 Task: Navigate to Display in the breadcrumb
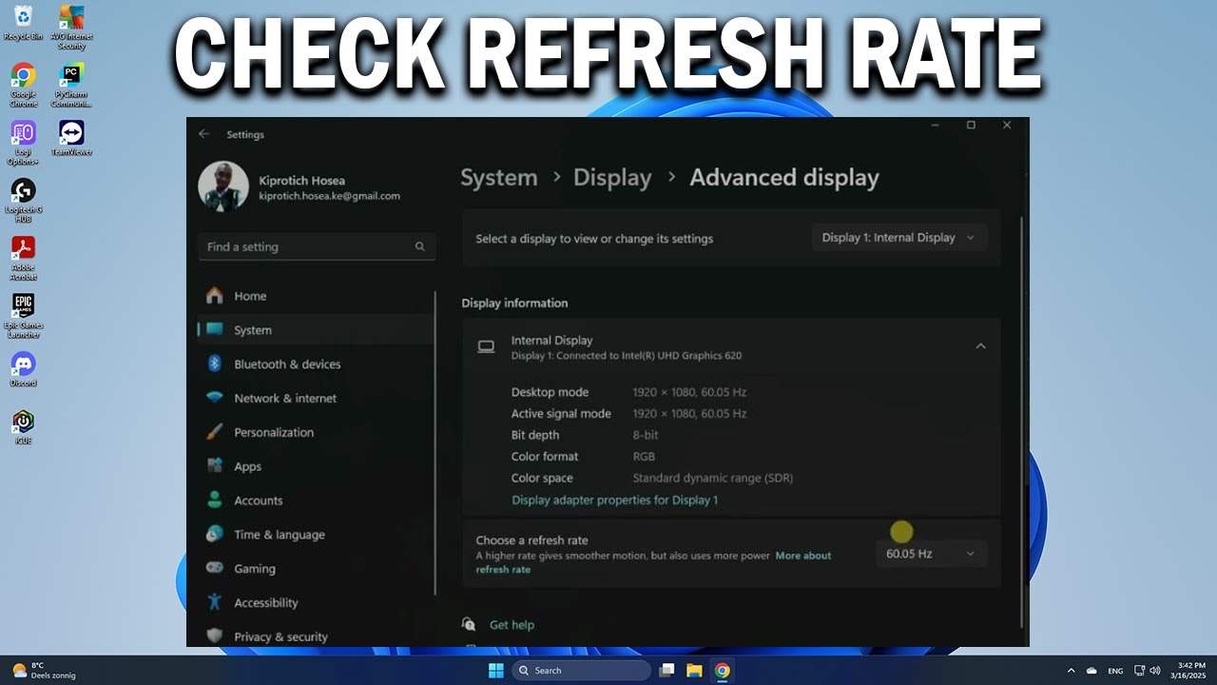click(612, 178)
